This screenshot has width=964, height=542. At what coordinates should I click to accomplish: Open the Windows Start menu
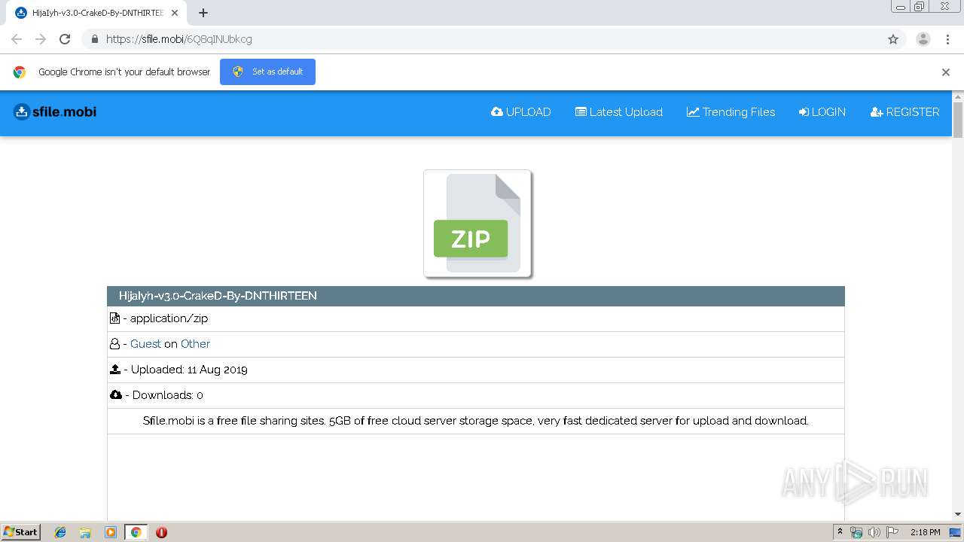21,531
